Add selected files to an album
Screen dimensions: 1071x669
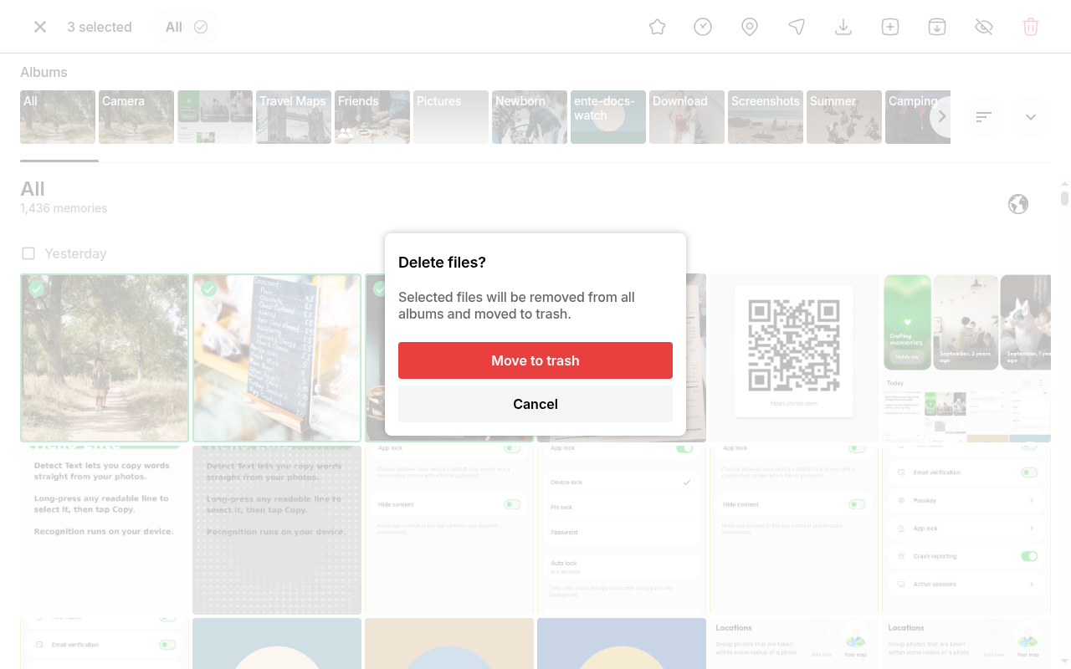[x=890, y=27]
